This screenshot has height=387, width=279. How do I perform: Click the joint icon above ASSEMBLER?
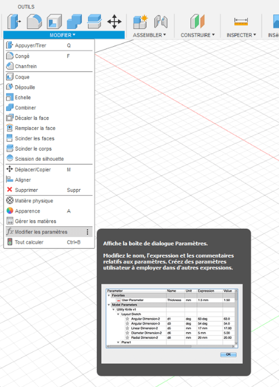tap(161, 22)
